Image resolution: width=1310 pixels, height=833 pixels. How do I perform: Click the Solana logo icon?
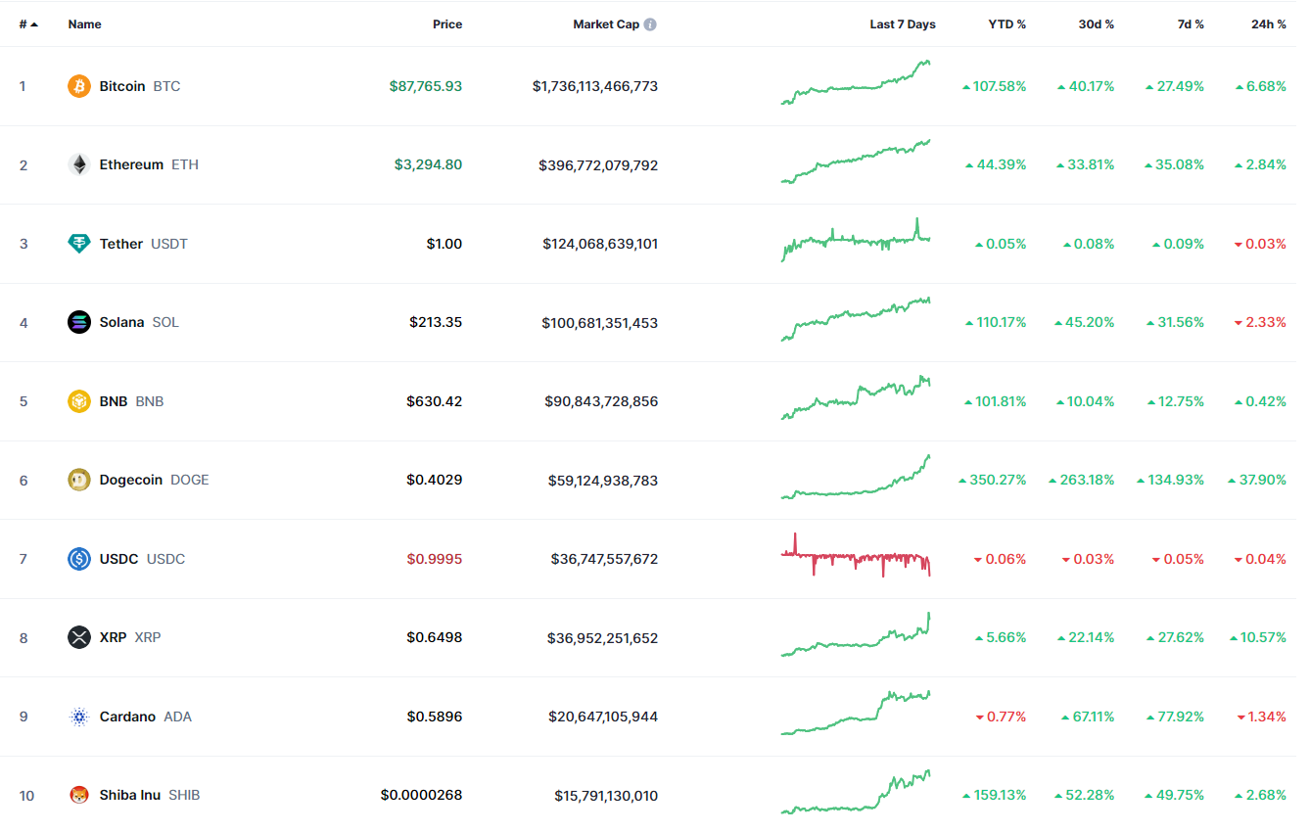pos(79,322)
